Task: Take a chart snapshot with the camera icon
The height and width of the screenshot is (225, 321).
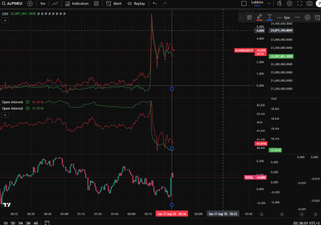Action: tap(309, 4)
